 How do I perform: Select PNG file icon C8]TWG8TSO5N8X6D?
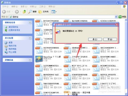click(39, 50)
